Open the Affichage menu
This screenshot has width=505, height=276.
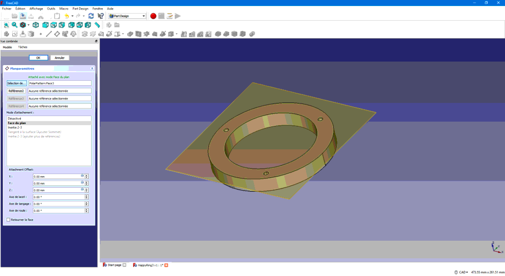[36, 9]
